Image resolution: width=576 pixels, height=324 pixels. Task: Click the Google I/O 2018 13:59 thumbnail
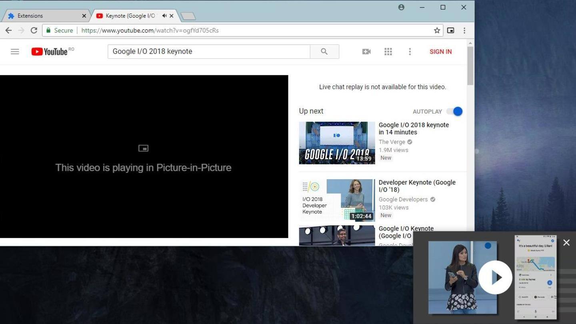pyautogui.click(x=337, y=143)
